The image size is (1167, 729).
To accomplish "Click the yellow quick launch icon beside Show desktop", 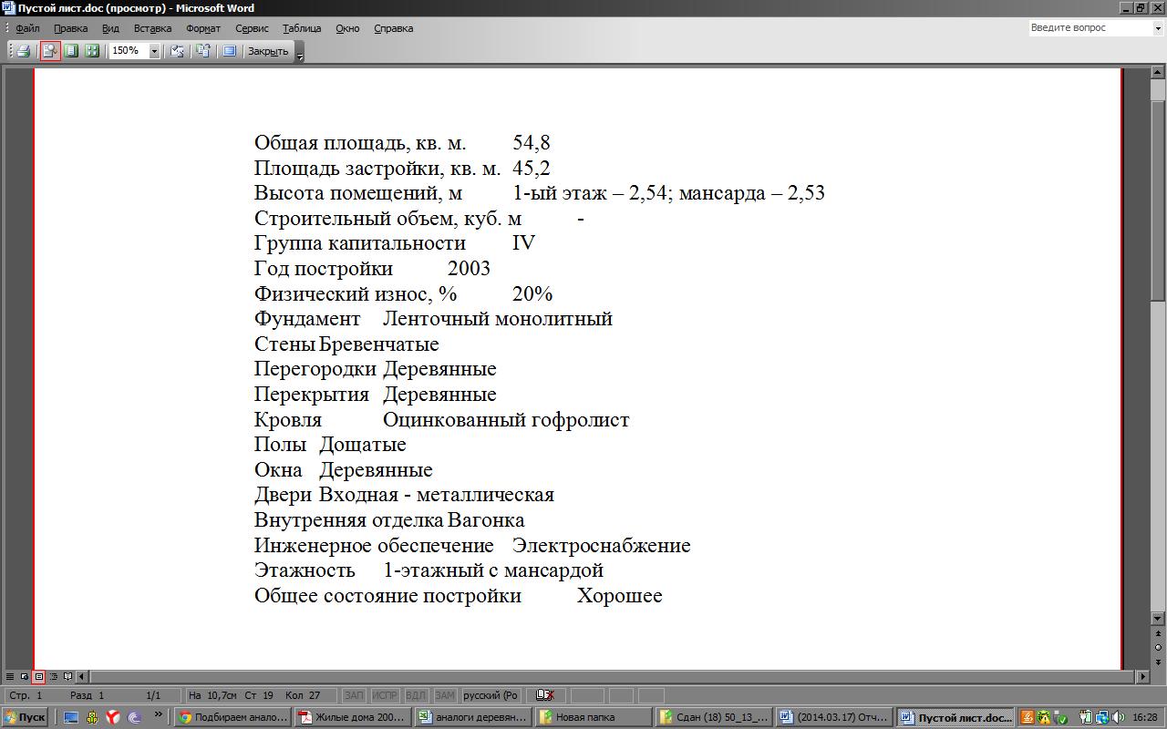I will tap(92, 717).
